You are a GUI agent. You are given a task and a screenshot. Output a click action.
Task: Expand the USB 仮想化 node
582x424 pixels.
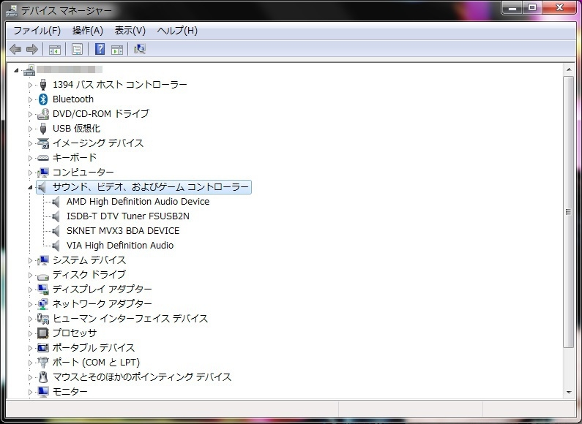[31, 129]
